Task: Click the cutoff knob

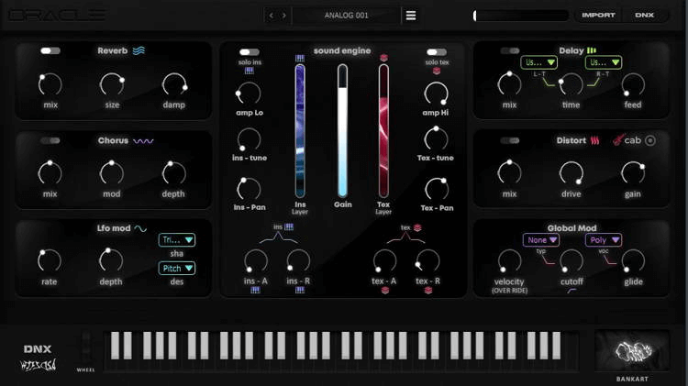Action: (x=571, y=261)
